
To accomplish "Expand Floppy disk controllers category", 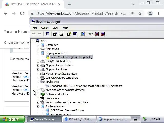I will coord(38,65).
